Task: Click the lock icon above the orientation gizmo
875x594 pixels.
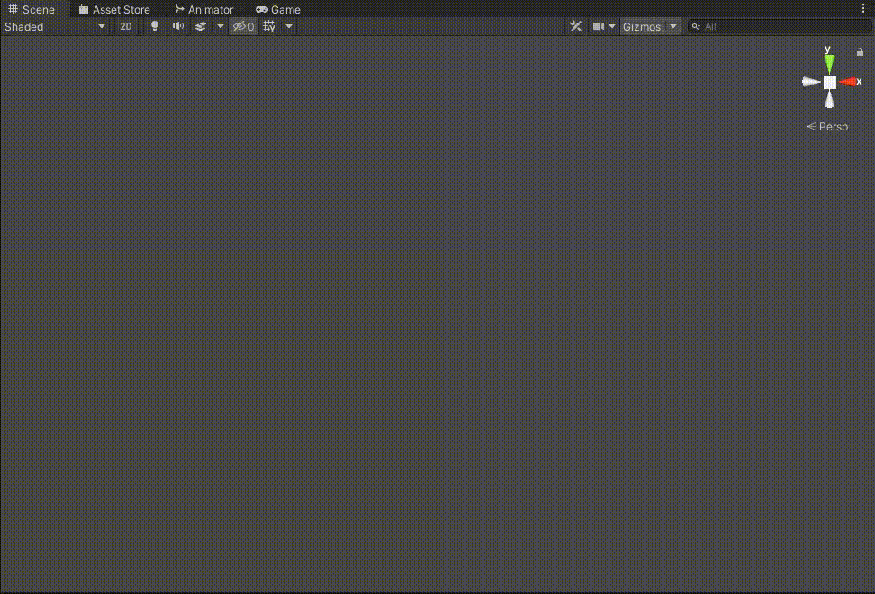Action: point(860,51)
